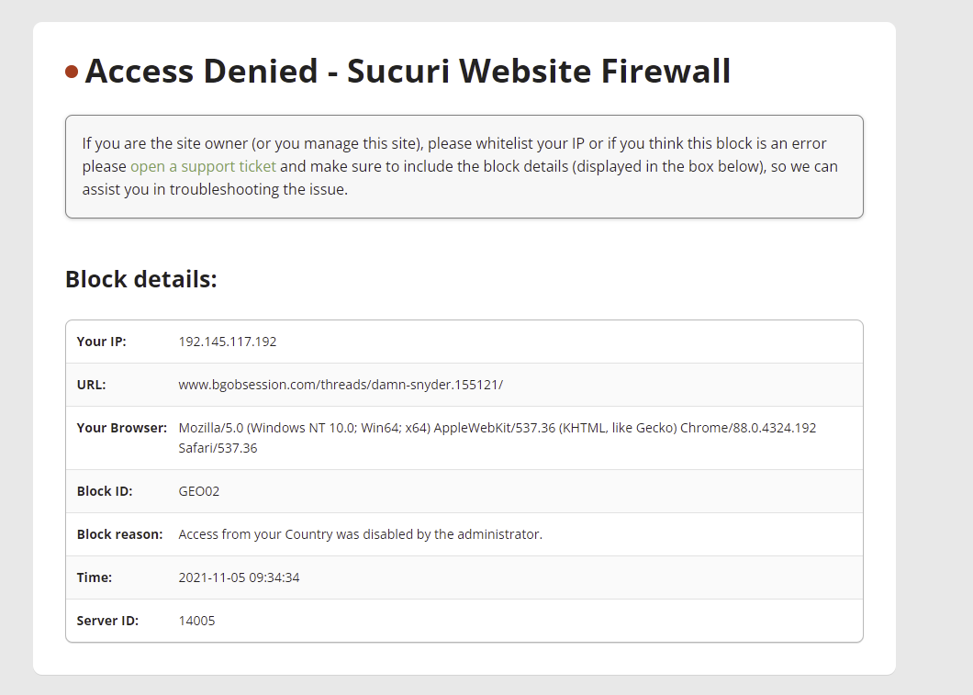
Task: Click the server ID value 14005
Action: [x=196, y=621]
